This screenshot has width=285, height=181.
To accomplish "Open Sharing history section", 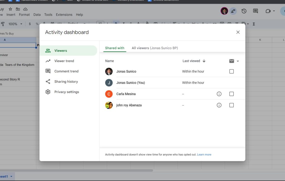I will [x=66, y=81].
